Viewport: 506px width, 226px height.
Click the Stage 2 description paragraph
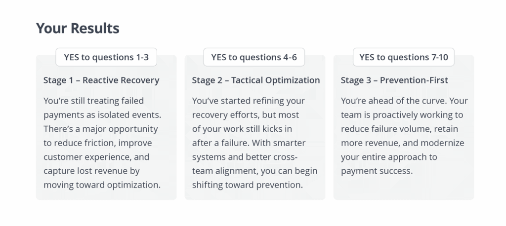tap(254, 143)
